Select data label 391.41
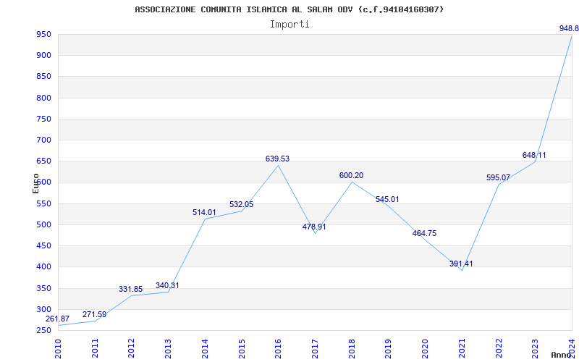The image size is (579, 362). pyautogui.click(x=461, y=264)
